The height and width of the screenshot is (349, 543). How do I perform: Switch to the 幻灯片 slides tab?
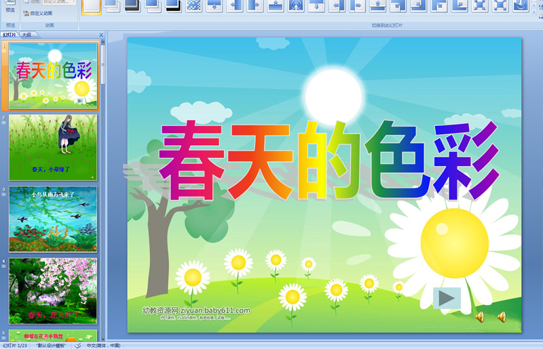10,35
